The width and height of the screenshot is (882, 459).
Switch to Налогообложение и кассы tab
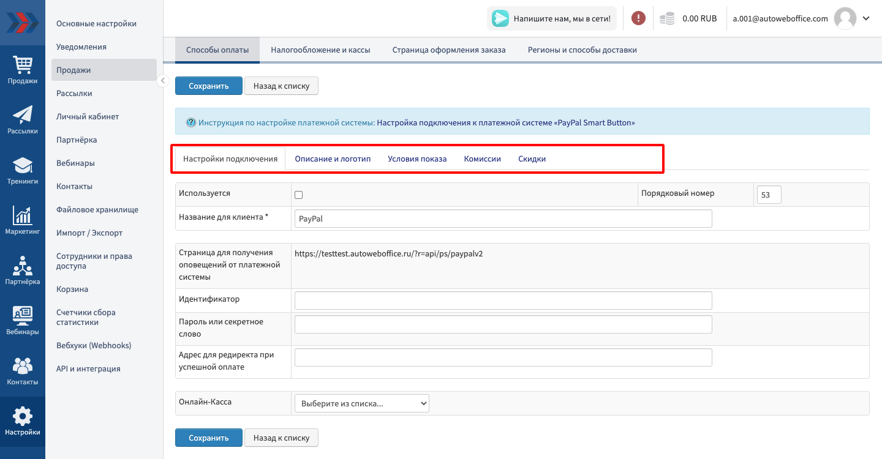320,50
